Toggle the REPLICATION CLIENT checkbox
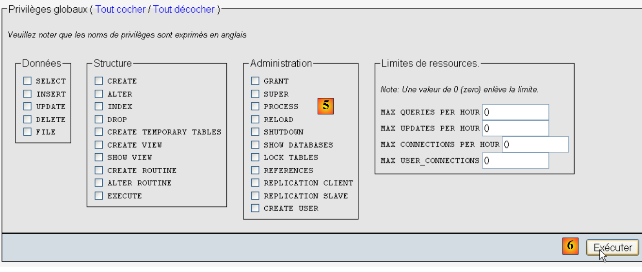Image resolution: width=642 pixels, height=272 pixels. click(x=255, y=183)
